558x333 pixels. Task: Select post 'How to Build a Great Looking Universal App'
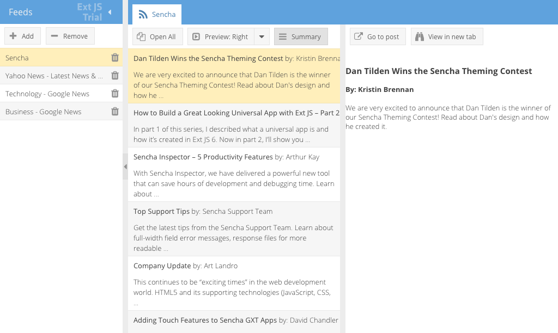pyautogui.click(x=234, y=126)
